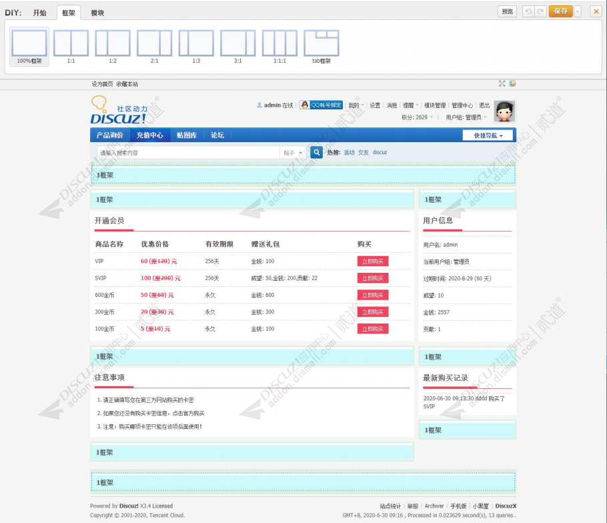Open the 贴图库 navigation item
The width and height of the screenshot is (607, 523).
[187, 135]
